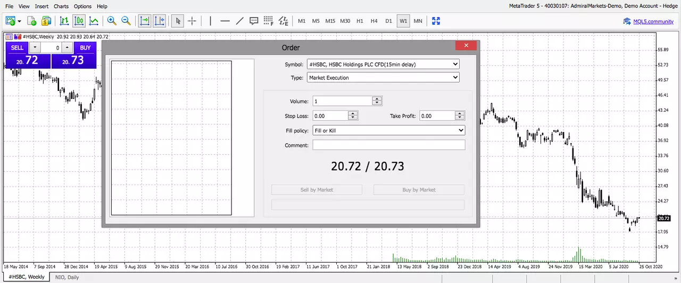This screenshot has width=681, height=283.
Task: Click the Volume input field
Action: 342,101
